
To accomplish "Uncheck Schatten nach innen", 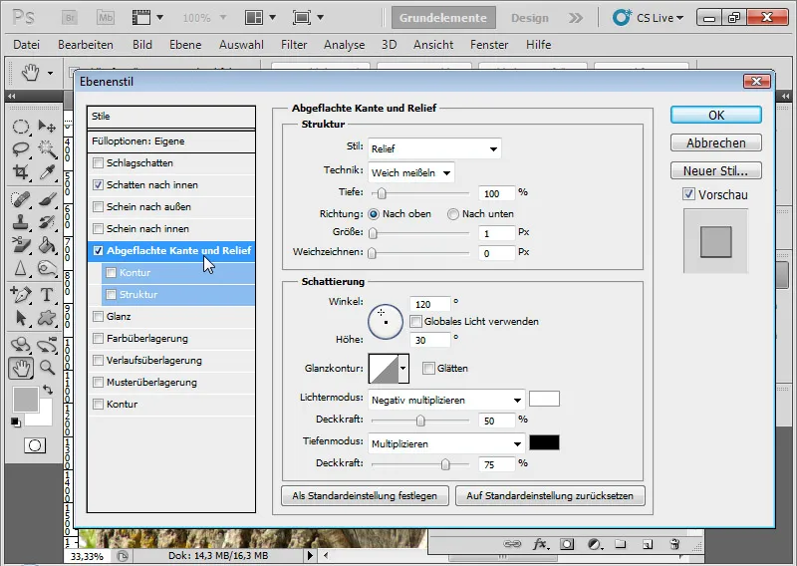I will tap(98, 185).
